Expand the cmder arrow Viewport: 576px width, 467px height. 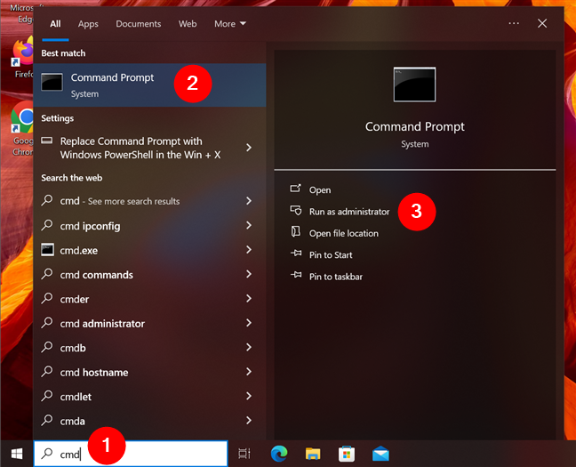click(249, 298)
